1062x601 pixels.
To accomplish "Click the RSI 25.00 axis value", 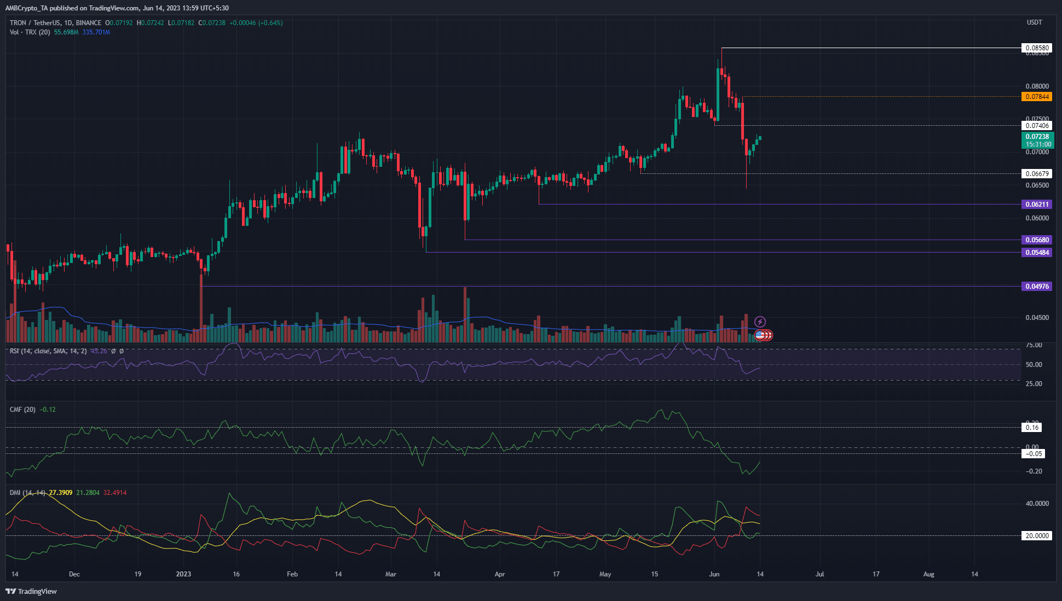I will (x=1034, y=384).
